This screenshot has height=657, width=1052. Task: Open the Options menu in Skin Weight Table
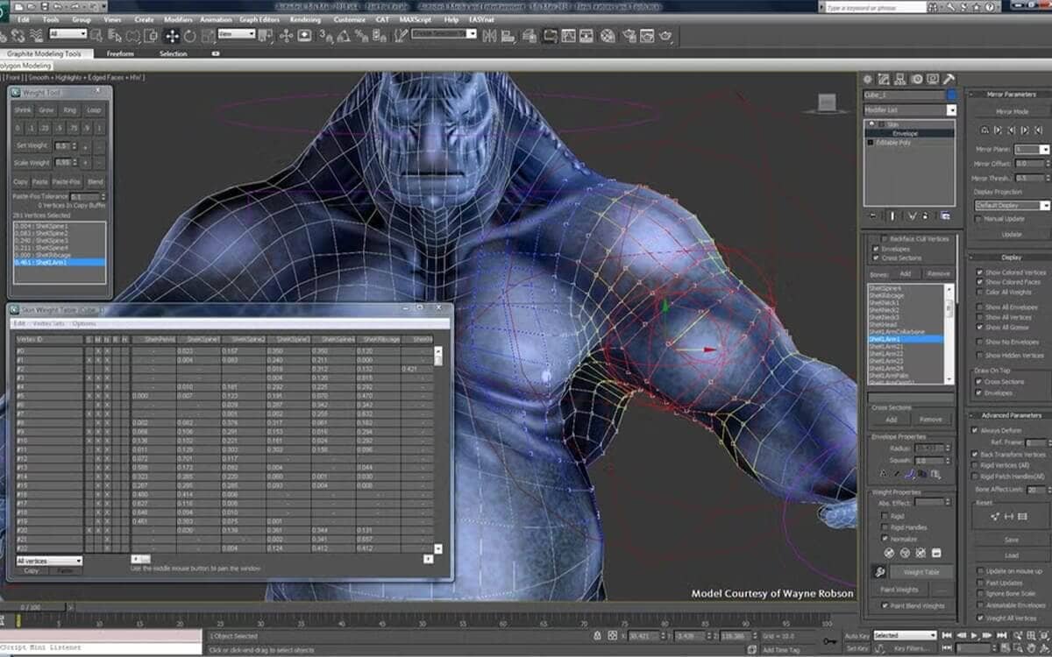pyautogui.click(x=83, y=323)
